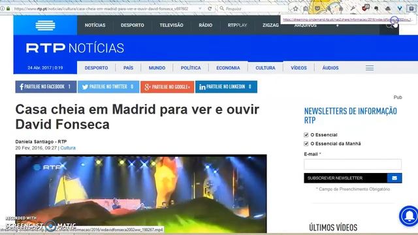Select the Cultura news tab
The width and height of the screenshot is (418, 235).
pyautogui.click(x=266, y=68)
